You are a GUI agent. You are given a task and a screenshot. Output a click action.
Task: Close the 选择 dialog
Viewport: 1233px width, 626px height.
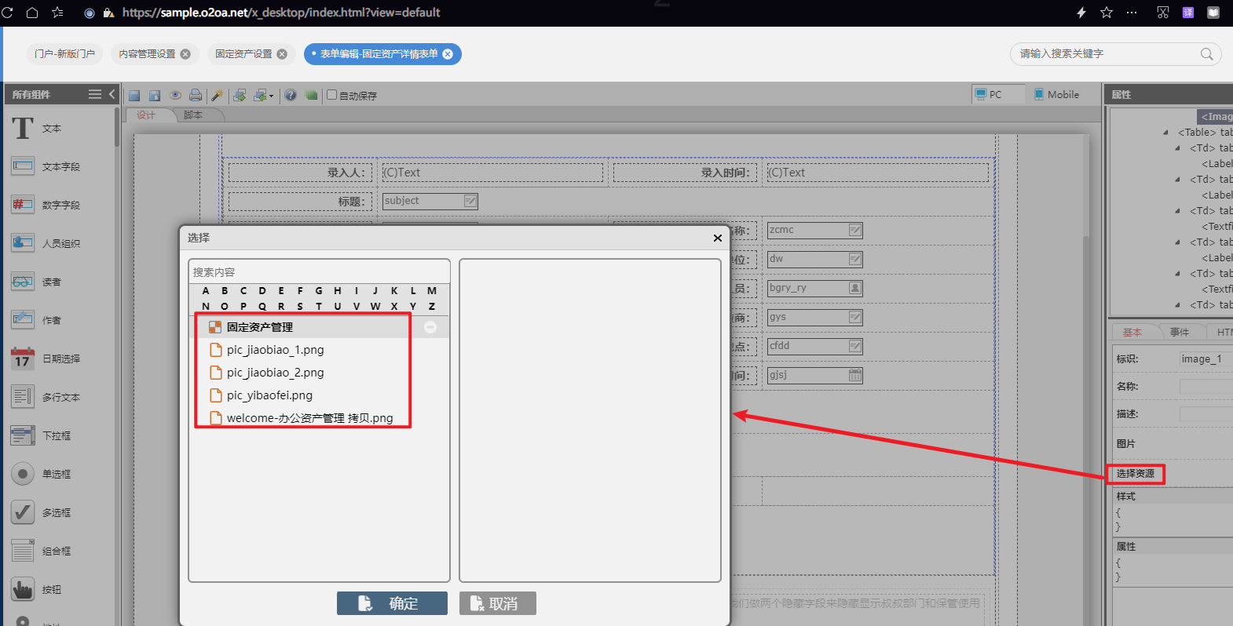(717, 238)
